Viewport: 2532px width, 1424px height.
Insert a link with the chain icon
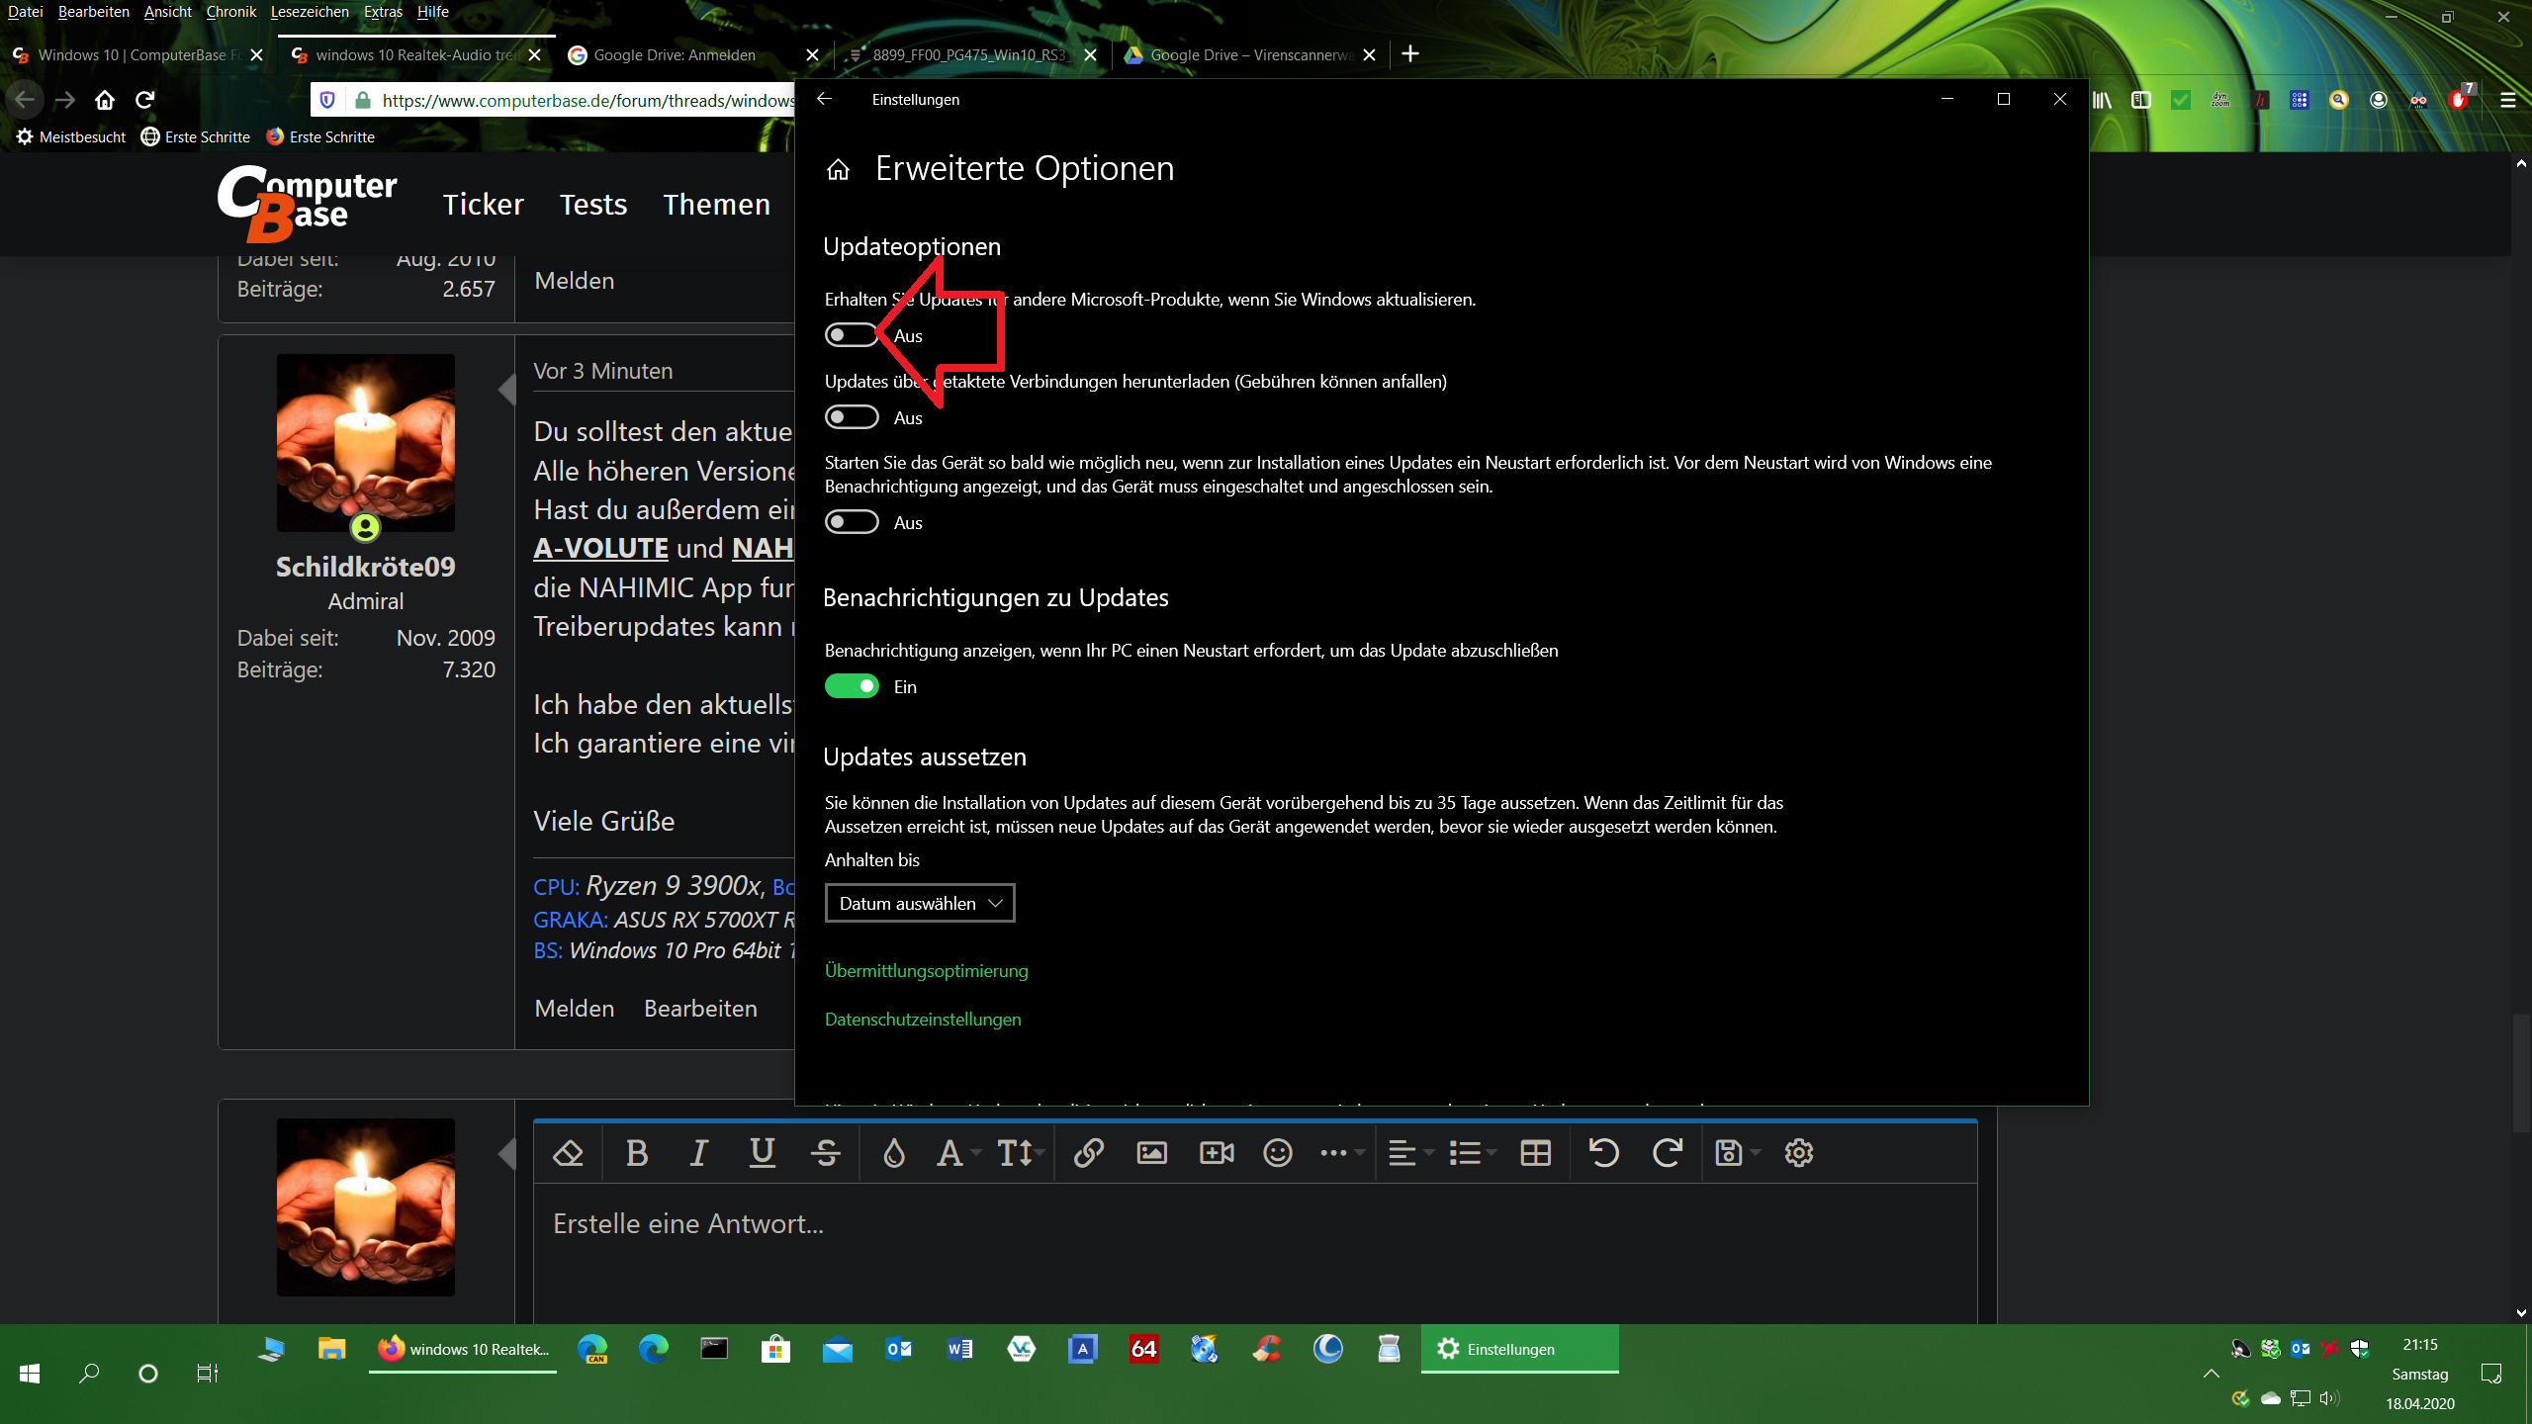[1088, 1153]
